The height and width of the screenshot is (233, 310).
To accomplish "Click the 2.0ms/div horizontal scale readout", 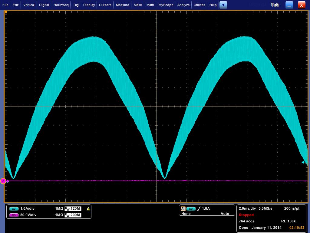I will pos(247,209).
